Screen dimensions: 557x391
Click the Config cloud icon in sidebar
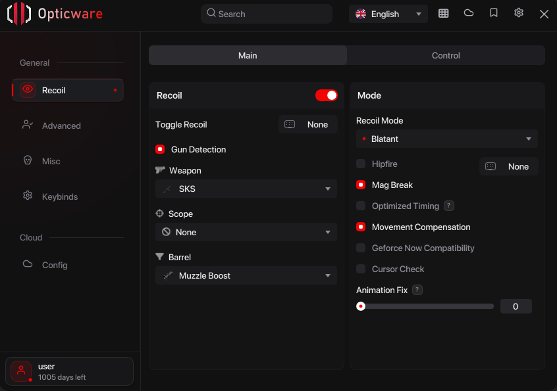click(28, 264)
